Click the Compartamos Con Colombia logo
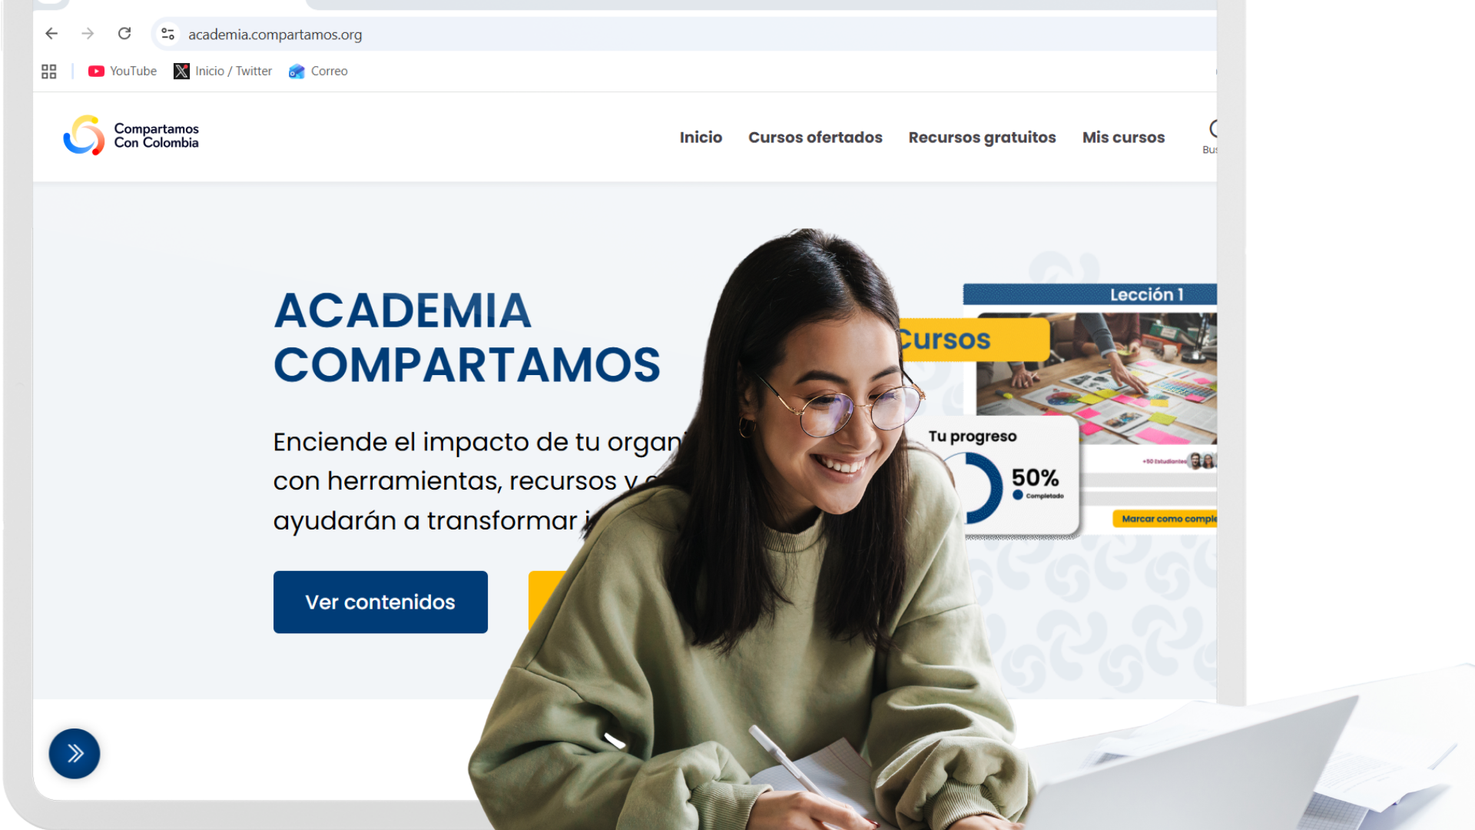This screenshot has width=1475, height=830. pos(131,136)
